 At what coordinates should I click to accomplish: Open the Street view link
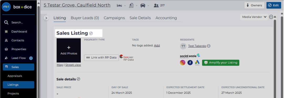[x=73, y=65]
